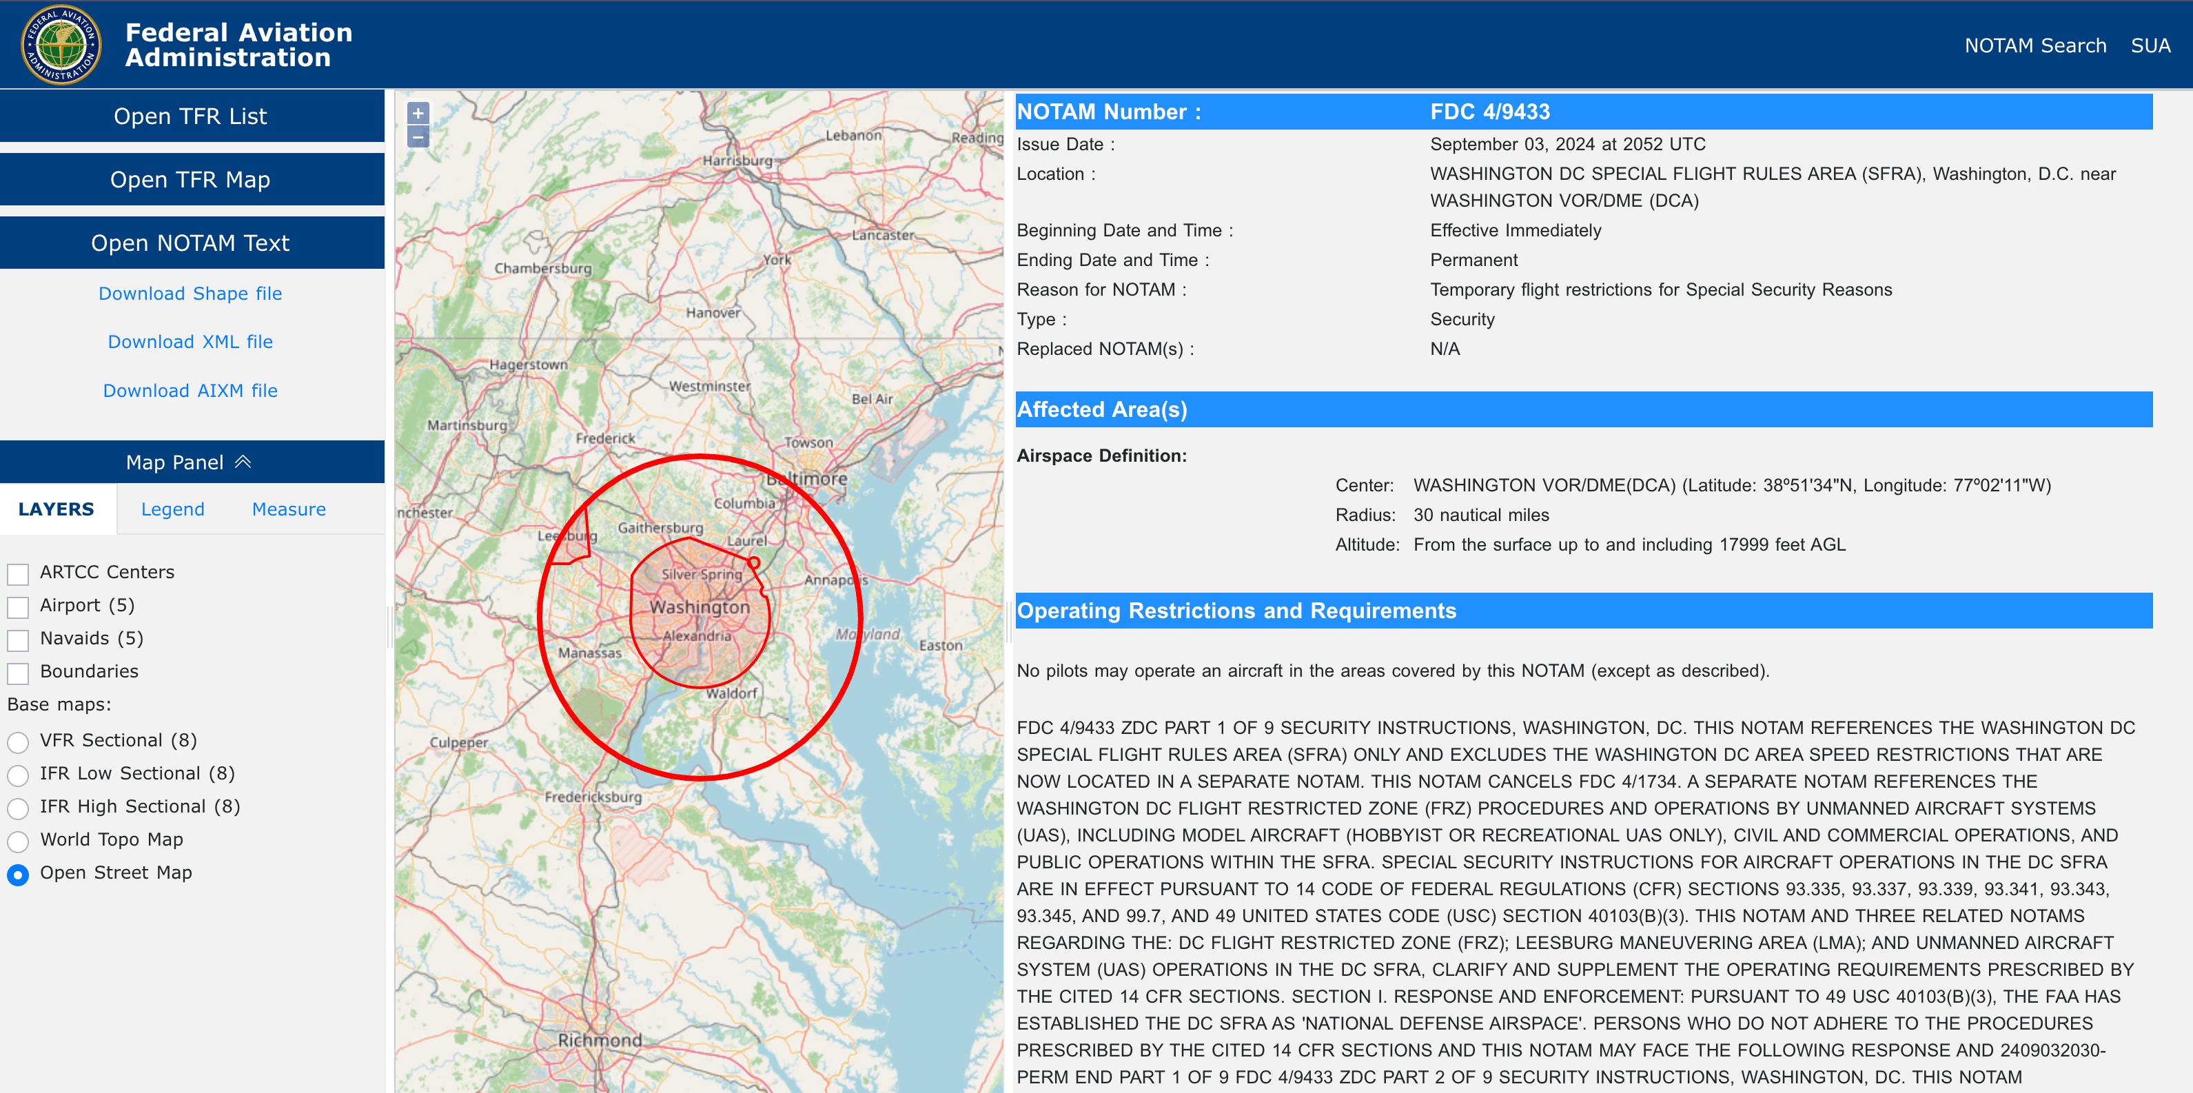Toggle the Boundaries layer on
2193x1093 pixels.
[x=18, y=673]
